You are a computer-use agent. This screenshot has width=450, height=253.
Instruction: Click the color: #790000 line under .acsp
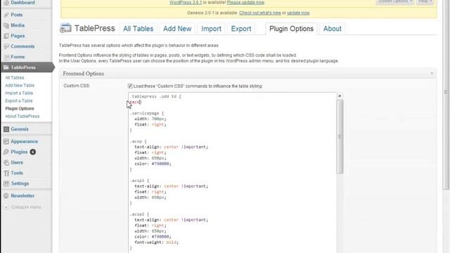click(153, 164)
